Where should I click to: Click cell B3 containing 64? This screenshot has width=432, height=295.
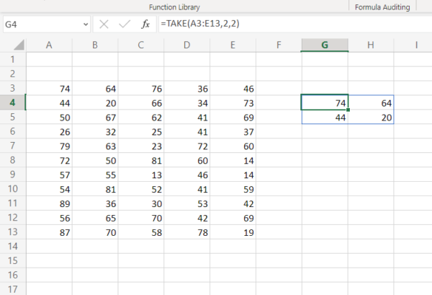pos(95,88)
